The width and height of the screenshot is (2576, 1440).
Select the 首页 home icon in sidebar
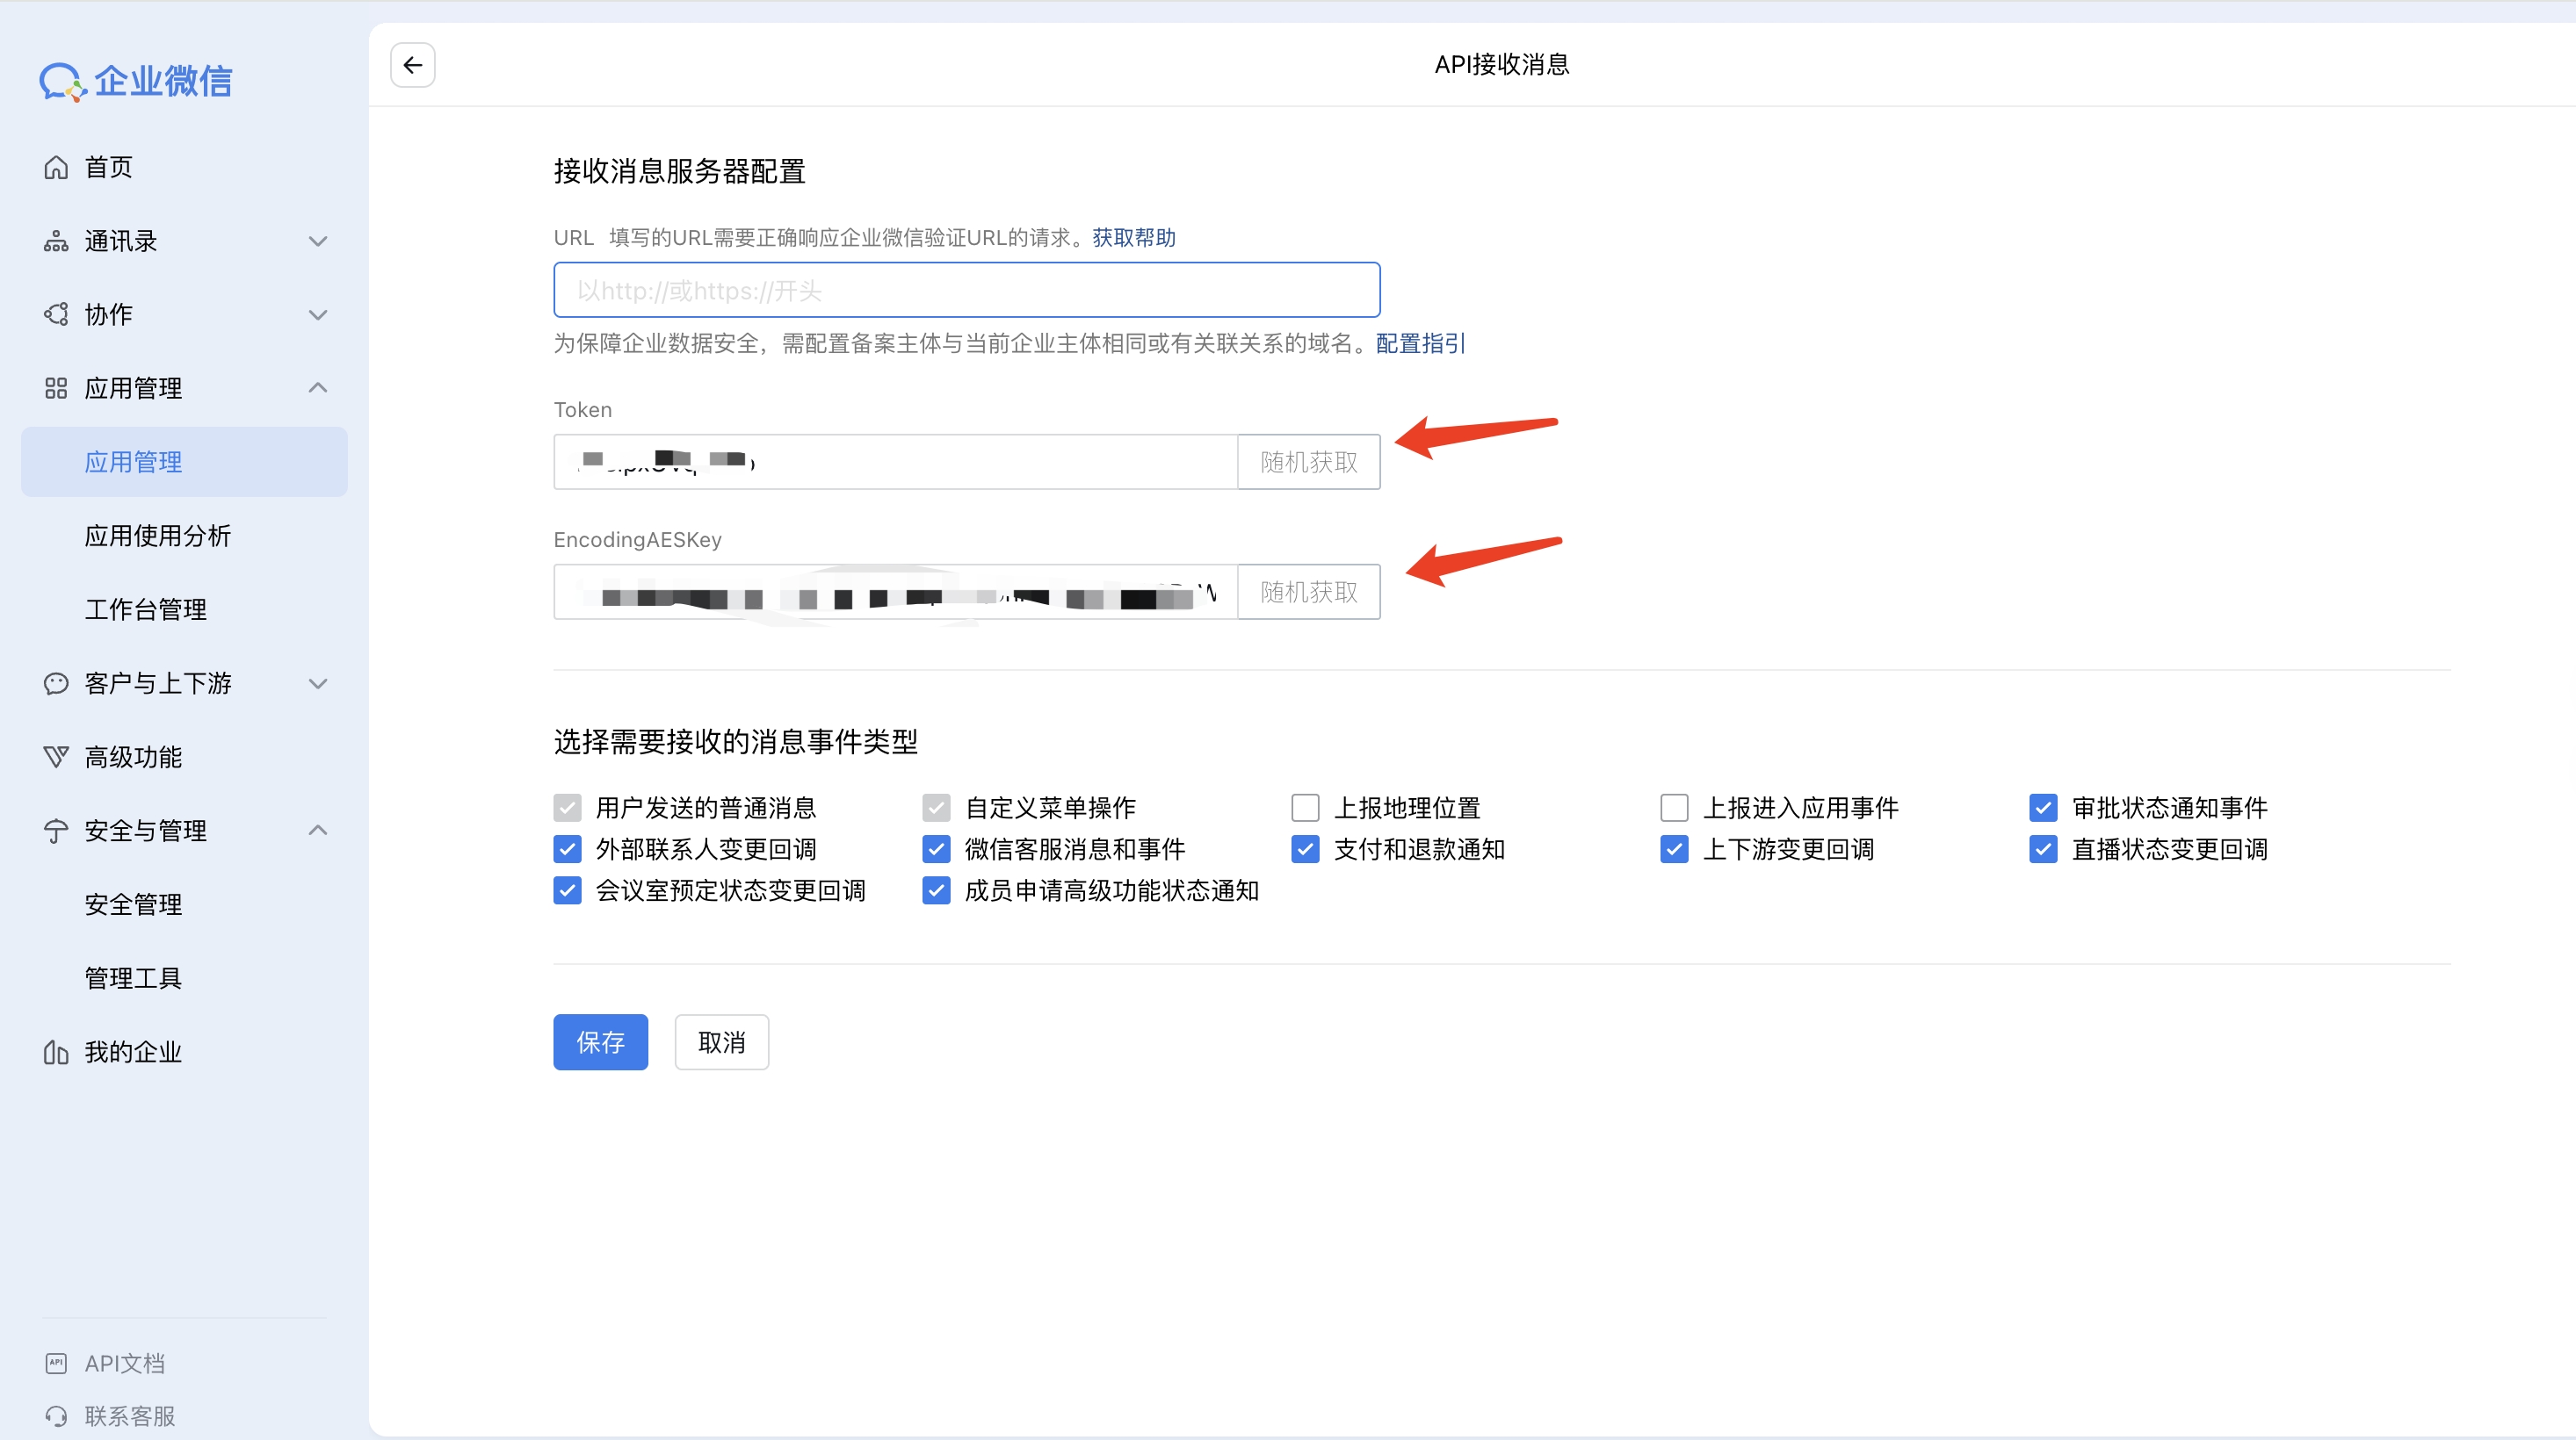(56, 167)
